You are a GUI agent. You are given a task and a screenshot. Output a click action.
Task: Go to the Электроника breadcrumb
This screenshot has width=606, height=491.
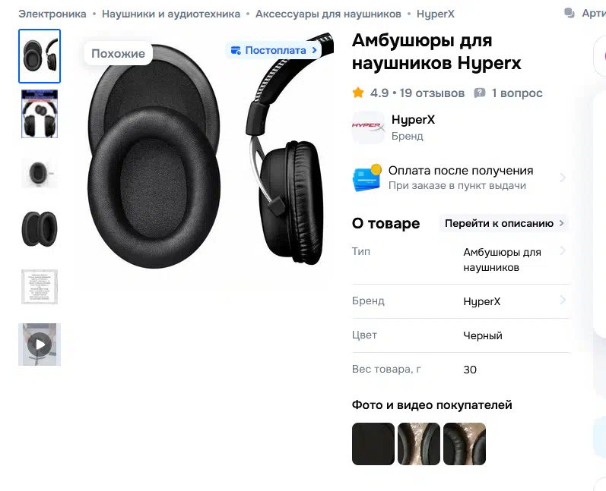pos(52,14)
